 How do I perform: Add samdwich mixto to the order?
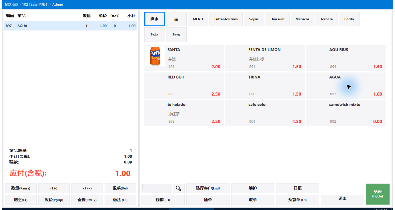(346, 113)
